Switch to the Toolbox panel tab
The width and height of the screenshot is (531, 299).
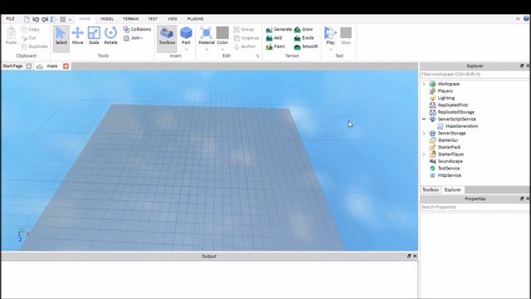[x=431, y=190]
